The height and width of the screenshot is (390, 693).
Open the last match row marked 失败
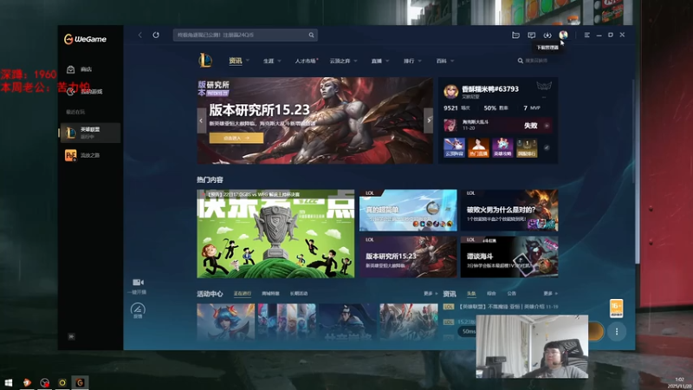497,126
